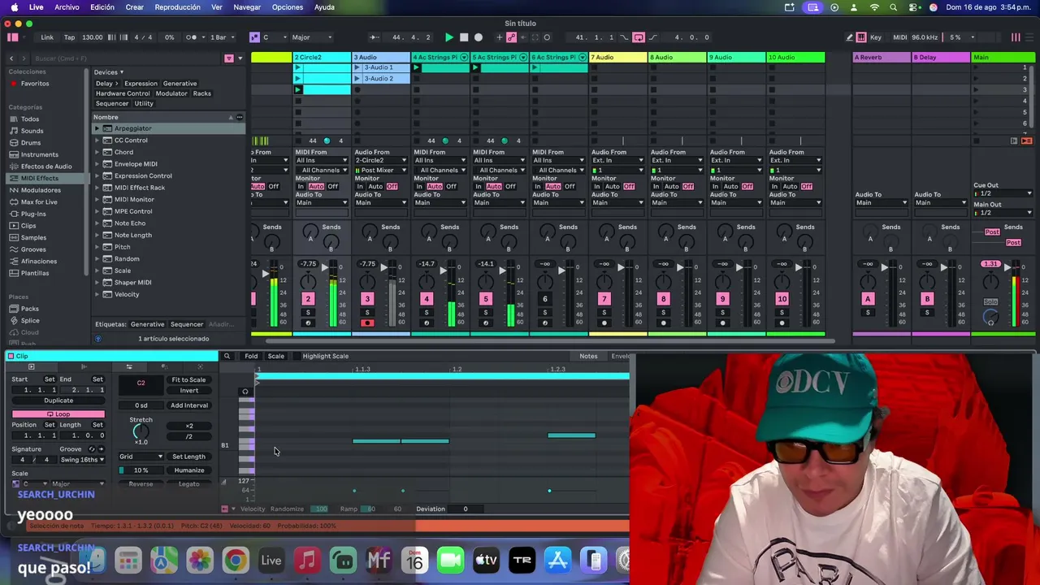Viewport: 1040px width, 585px height.
Task: Open the Music app in Dock
Action: tap(307, 561)
